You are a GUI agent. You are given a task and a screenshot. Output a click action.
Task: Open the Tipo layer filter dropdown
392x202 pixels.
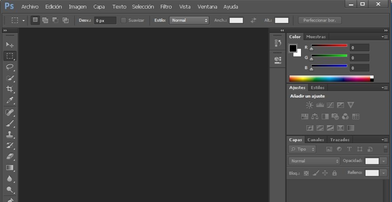(x=302, y=149)
